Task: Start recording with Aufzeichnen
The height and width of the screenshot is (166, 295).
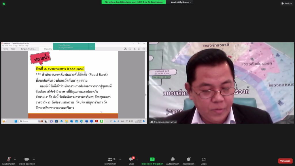Action: pyautogui.click(x=173, y=159)
